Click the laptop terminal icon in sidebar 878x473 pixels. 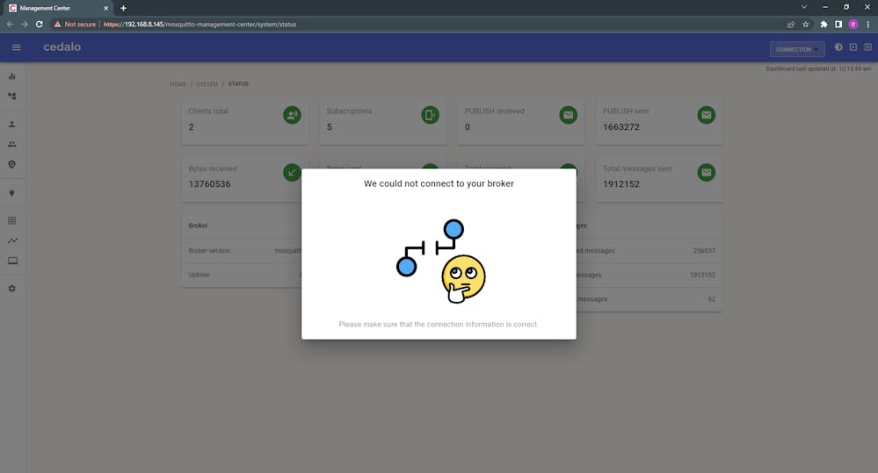coord(12,261)
